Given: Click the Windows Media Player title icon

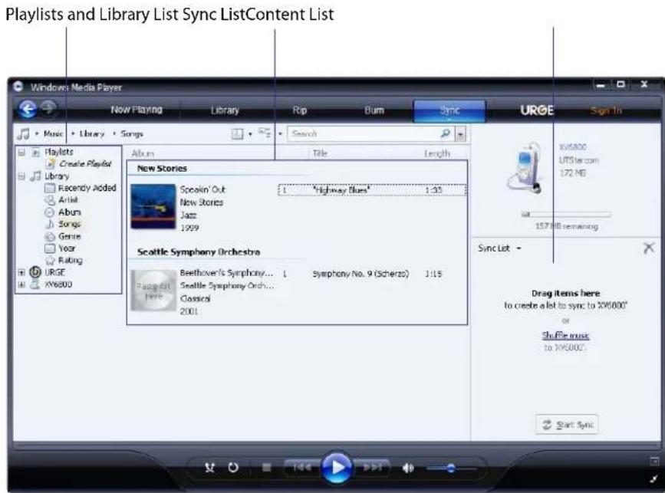Looking at the screenshot, I should (18, 87).
